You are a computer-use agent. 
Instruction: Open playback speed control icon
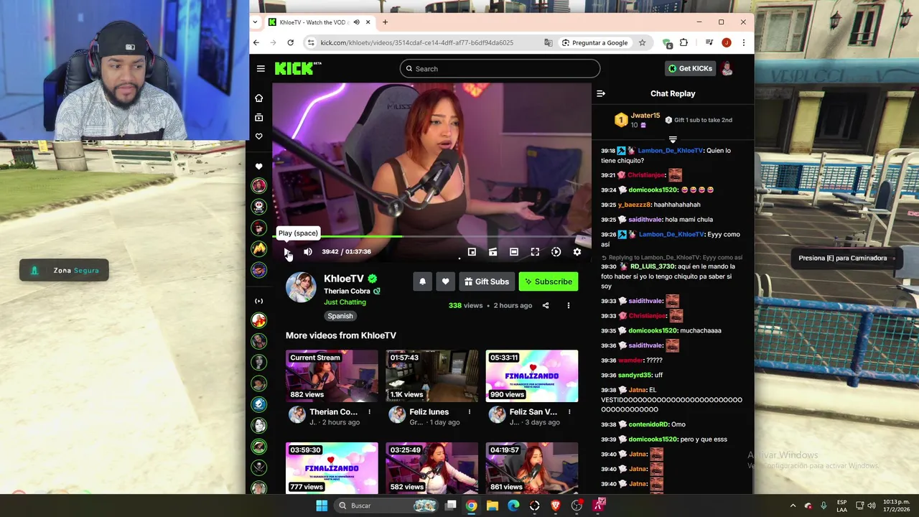[x=556, y=252]
